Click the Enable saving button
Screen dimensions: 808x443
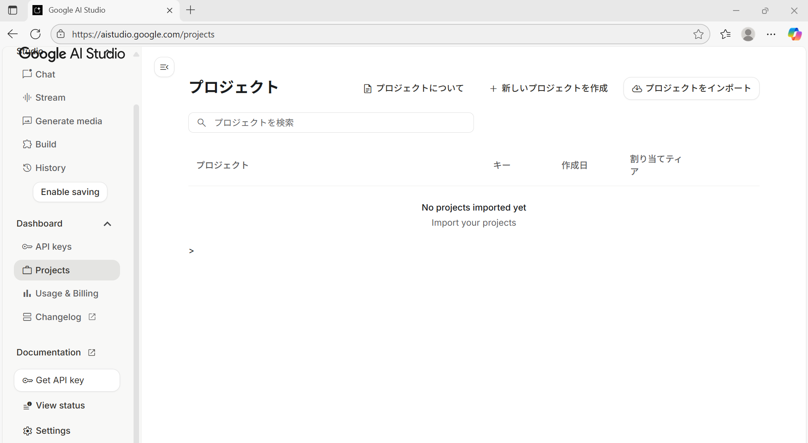pyautogui.click(x=70, y=192)
